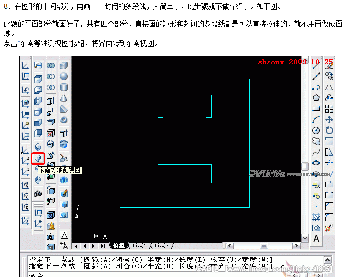Click horizontal scrollbar right arrow
347x277 pixels.
(x=296, y=246)
